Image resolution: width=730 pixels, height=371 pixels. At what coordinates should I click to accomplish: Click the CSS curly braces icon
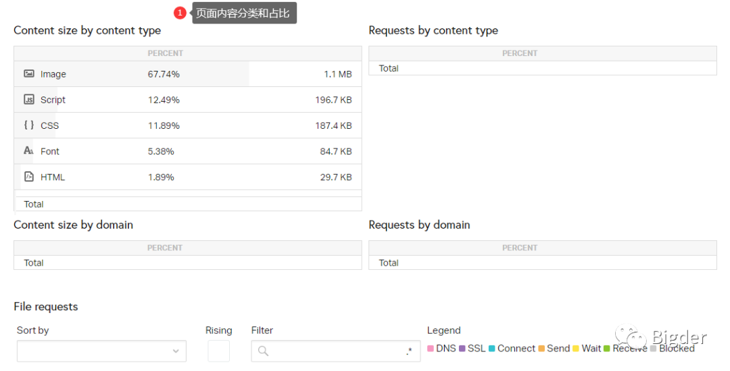coord(29,125)
